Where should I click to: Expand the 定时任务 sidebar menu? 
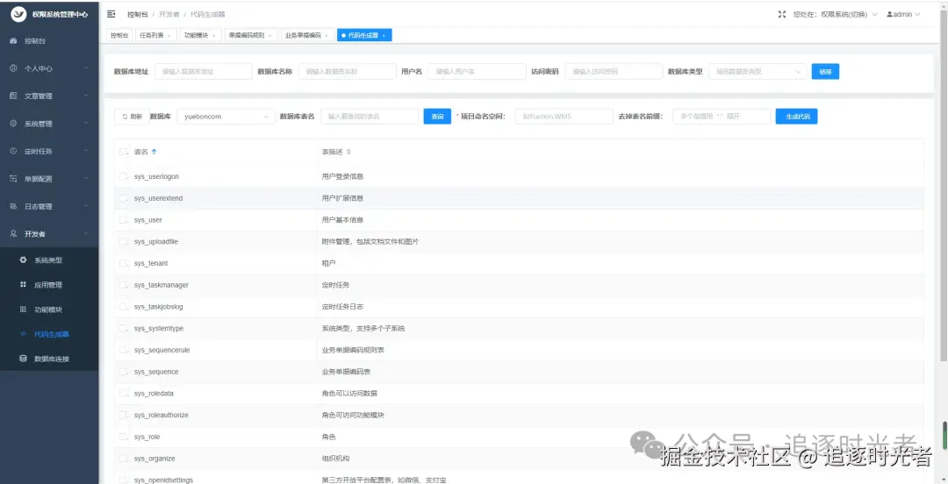pos(86,151)
